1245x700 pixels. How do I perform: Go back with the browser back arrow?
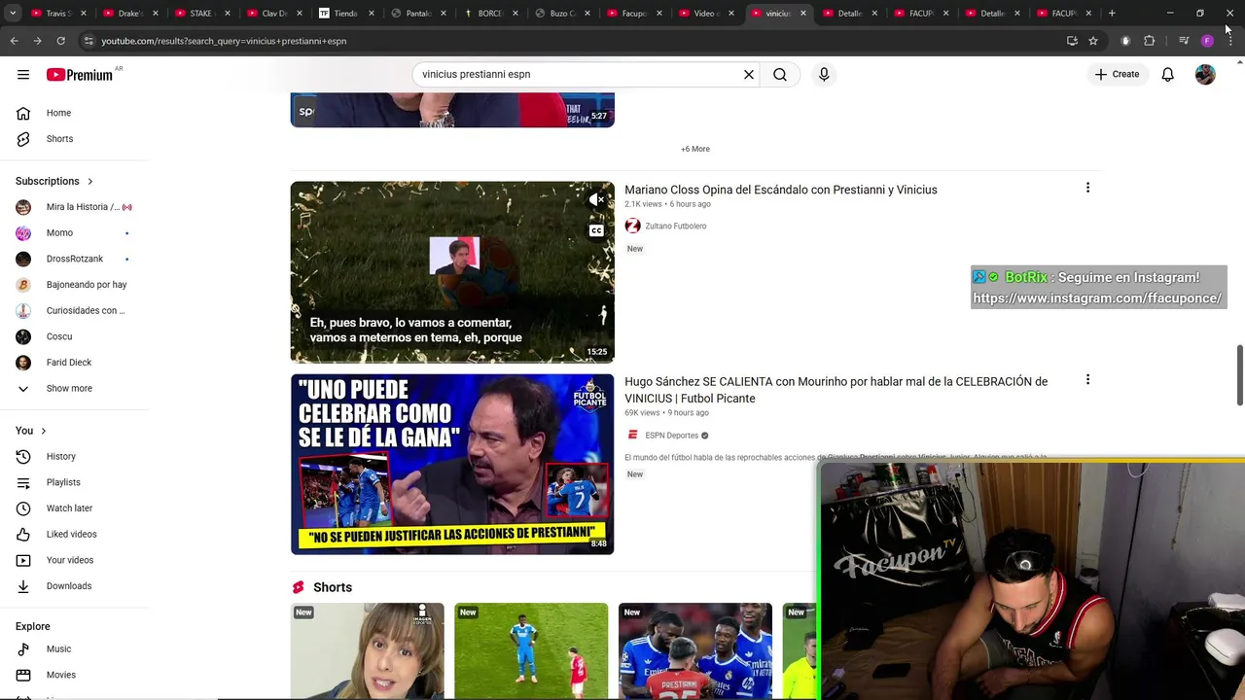pos(14,41)
